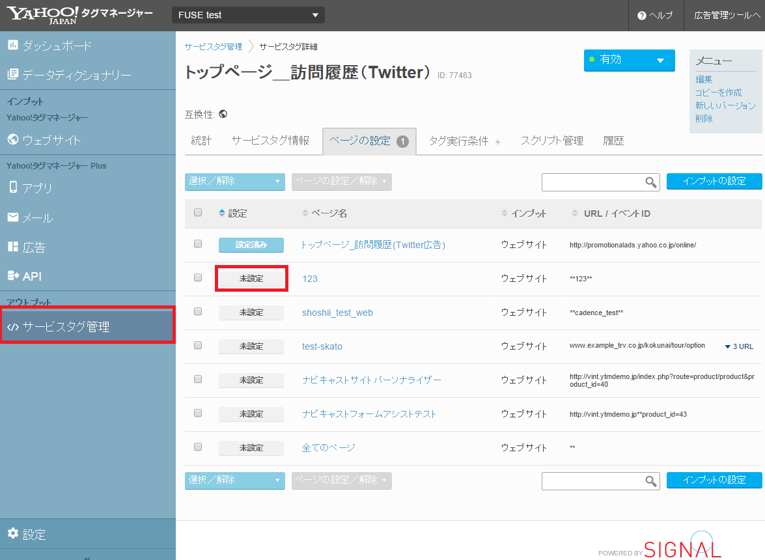Click 新しいバージョン in menu panel
Viewport: 765px width, 560px height.
pos(725,106)
